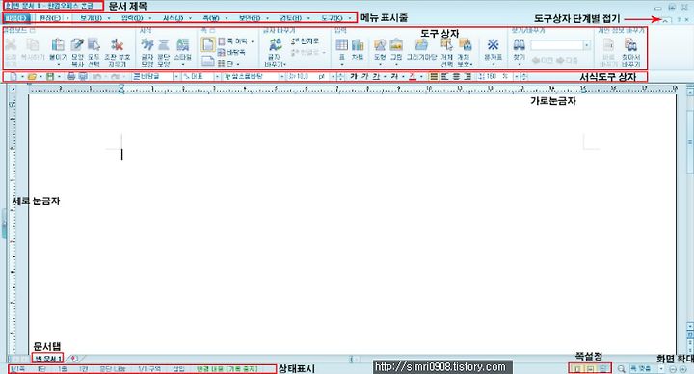Select landscape page orientation icon

point(208,61)
